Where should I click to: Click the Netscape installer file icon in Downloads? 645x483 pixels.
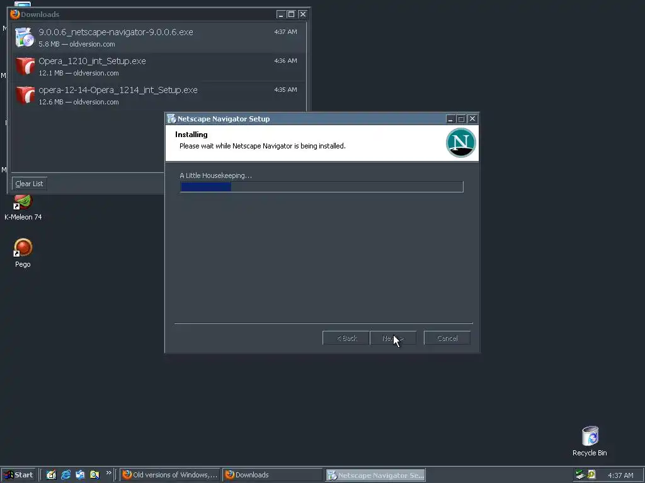pyautogui.click(x=25, y=37)
